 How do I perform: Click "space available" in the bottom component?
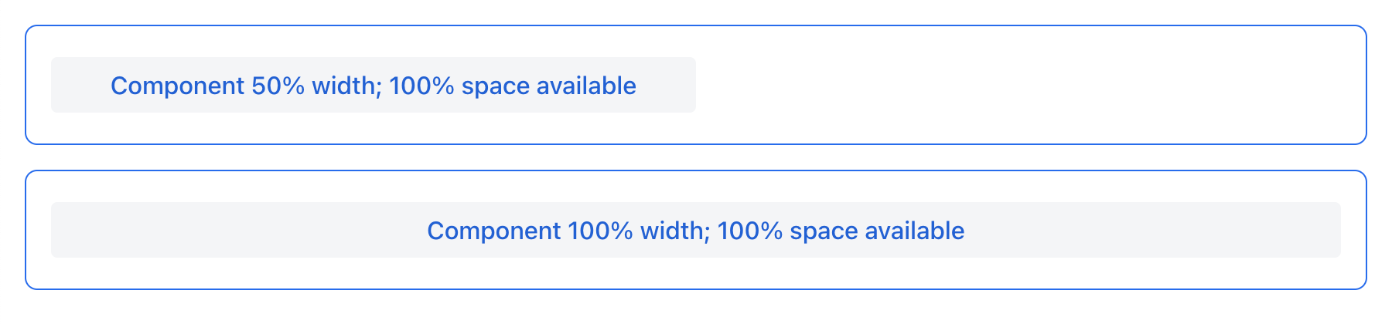coord(876,231)
